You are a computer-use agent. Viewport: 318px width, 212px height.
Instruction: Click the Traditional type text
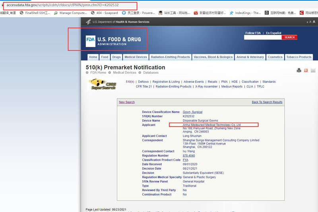pos(190,186)
